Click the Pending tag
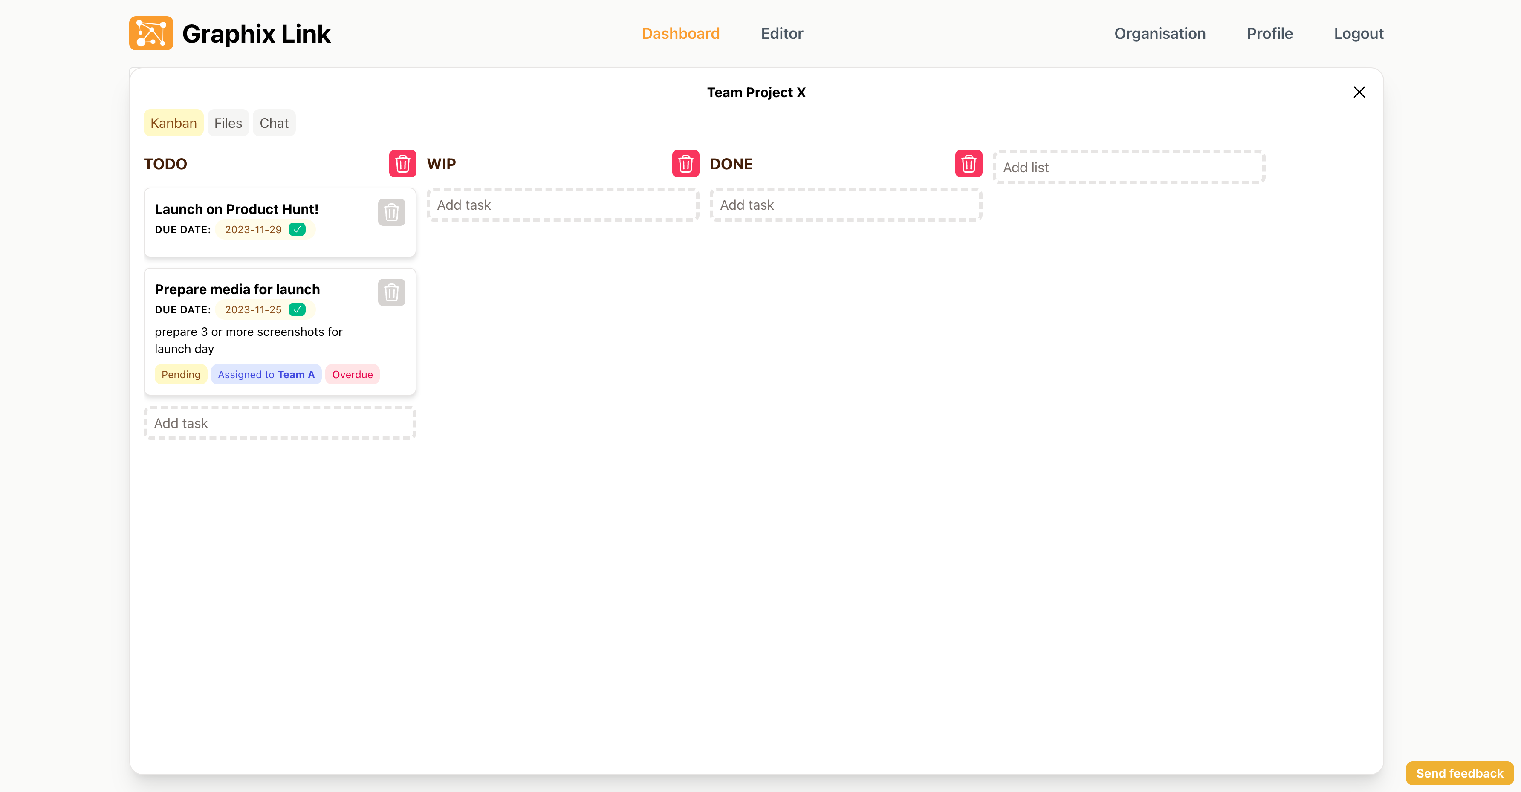 [x=181, y=374]
